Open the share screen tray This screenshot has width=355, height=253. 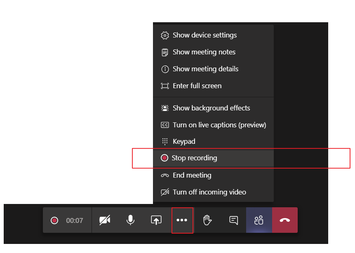[x=156, y=220]
